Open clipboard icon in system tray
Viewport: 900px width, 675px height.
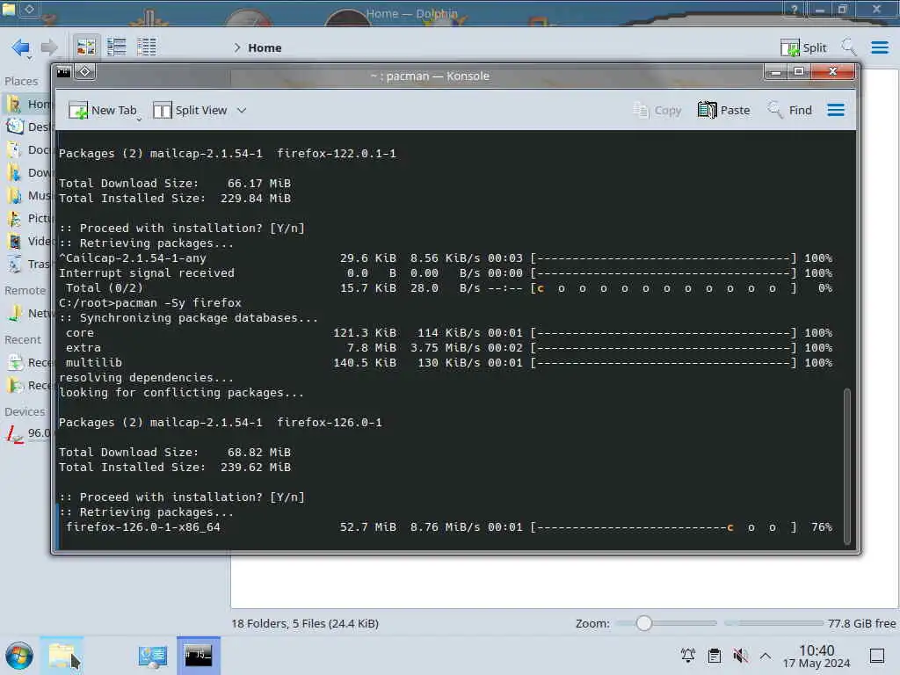715,656
